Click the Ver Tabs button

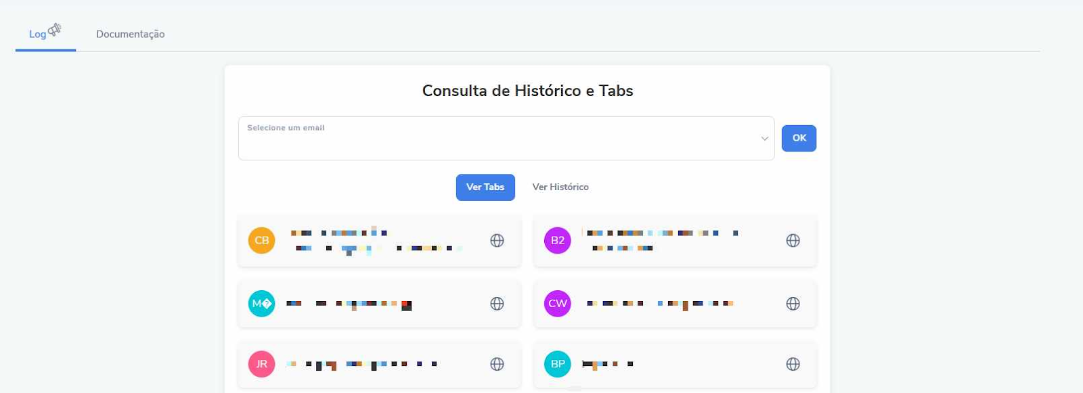(485, 187)
